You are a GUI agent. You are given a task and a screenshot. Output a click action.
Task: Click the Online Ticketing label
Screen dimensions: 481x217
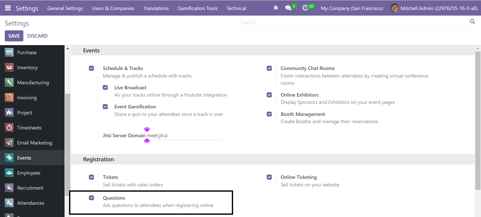299,177
